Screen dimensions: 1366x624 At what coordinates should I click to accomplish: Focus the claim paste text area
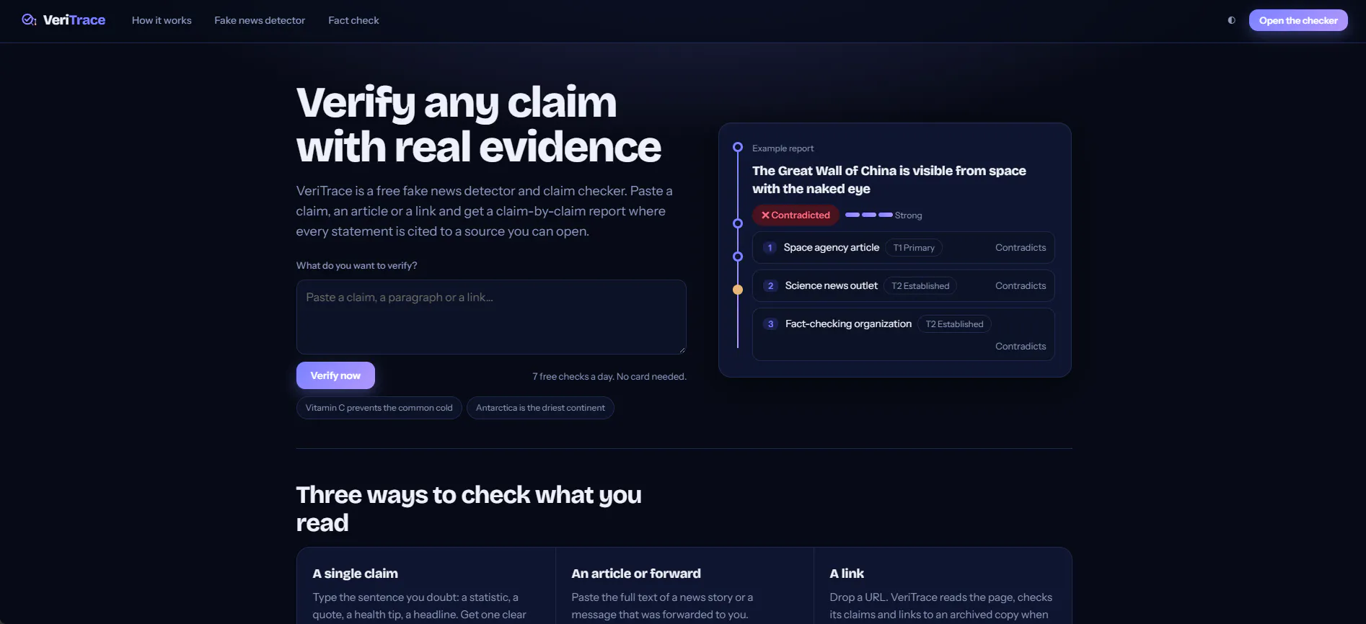point(491,317)
